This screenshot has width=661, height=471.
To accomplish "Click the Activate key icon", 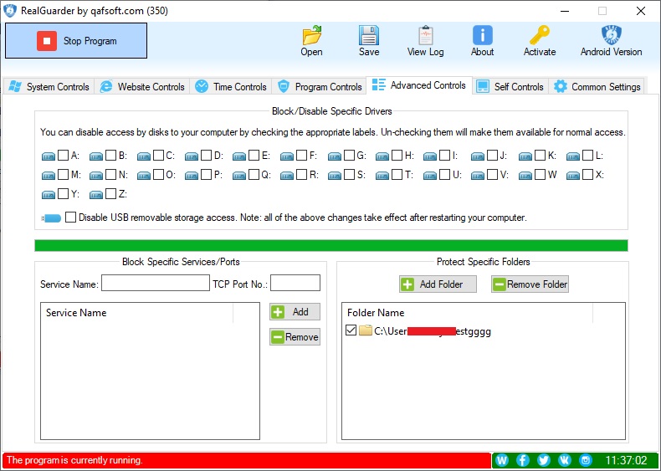I will coord(540,36).
